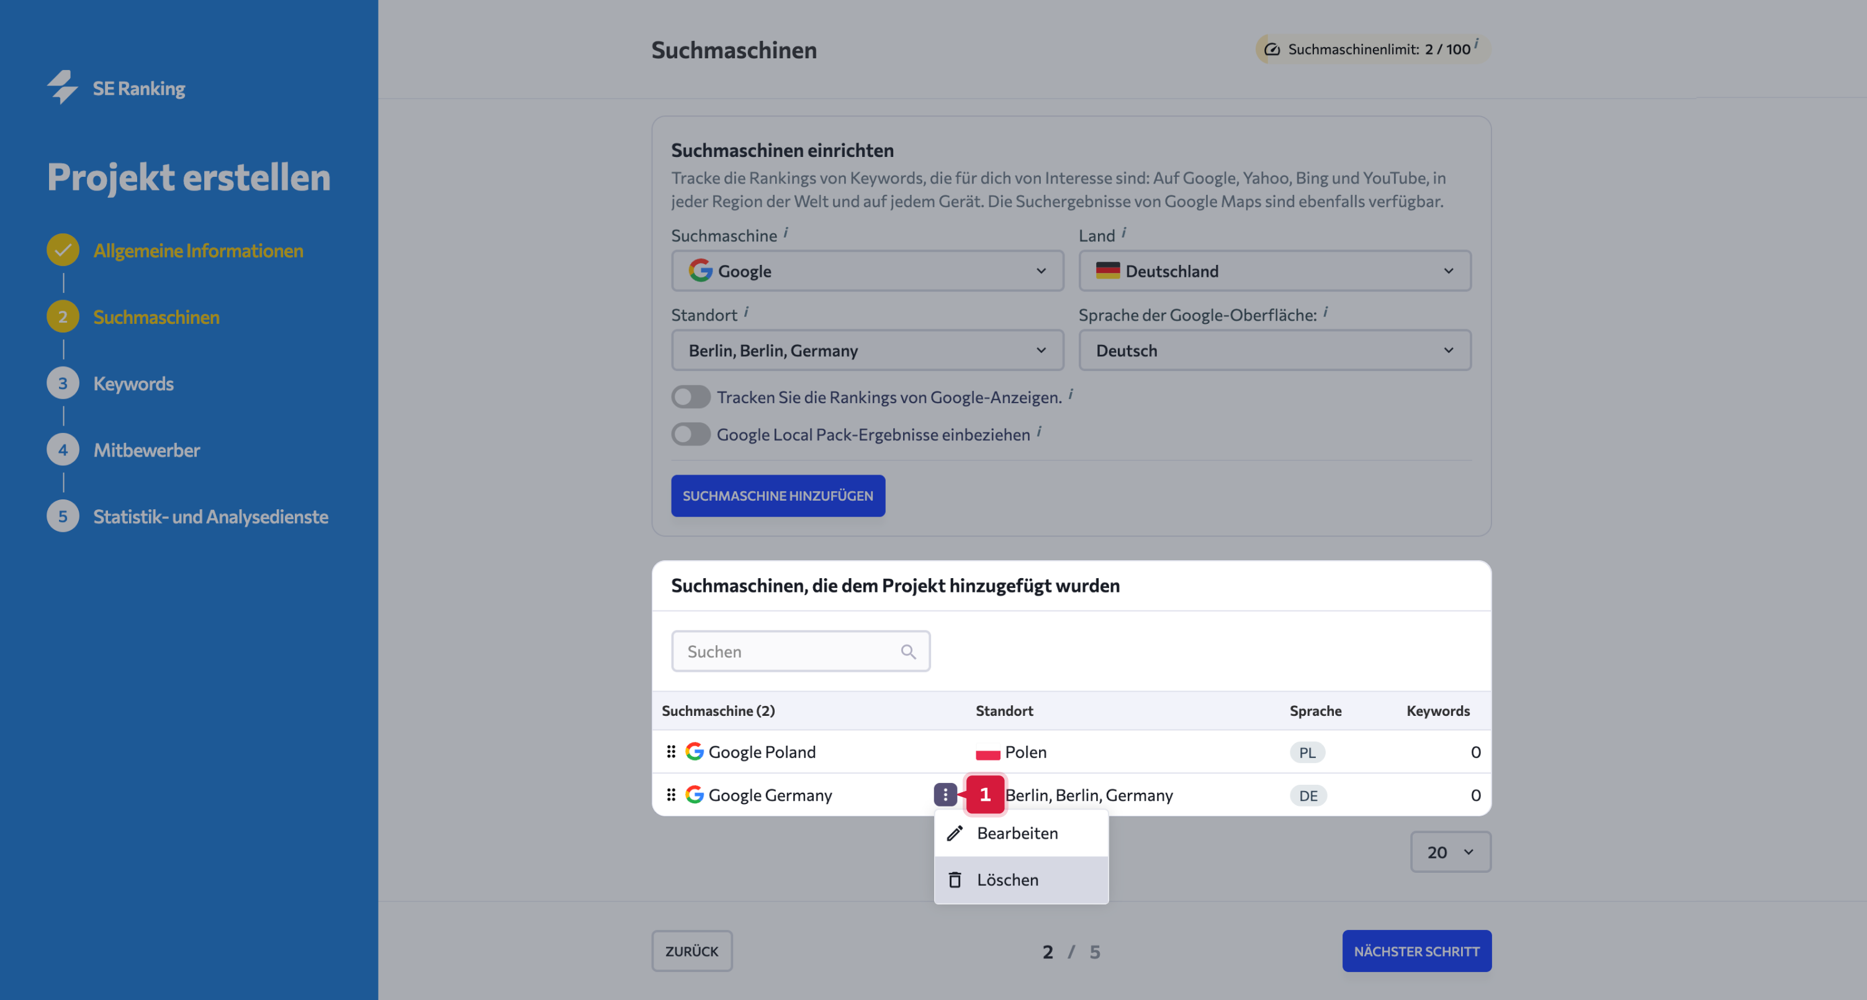Click the trash icon next to Löschen
Image resolution: width=1867 pixels, height=1000 pixels.
click(x=955, y=880)
